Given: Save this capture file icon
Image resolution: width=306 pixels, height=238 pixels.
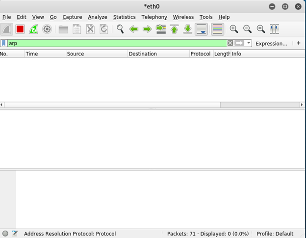Looking at the screenshot, I should pyautogui.click(x=77, y=29).
